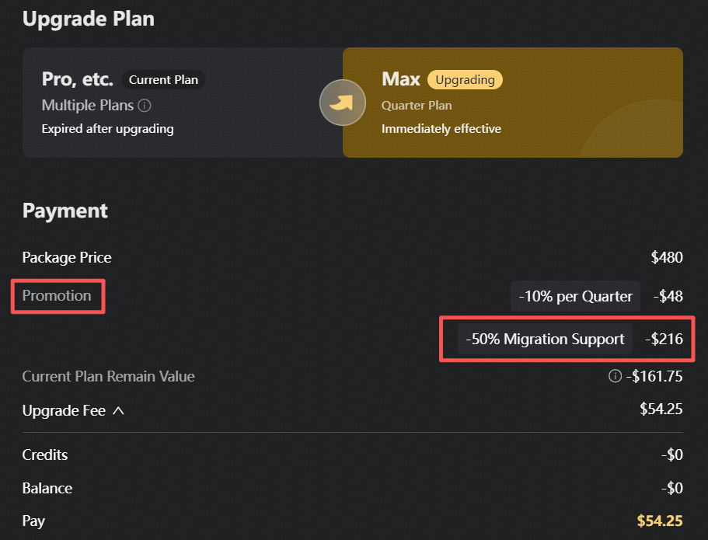Click the Current Plan Remain Value text
Image resolution: width=708 pixels, height=540 pixels.
coord(108,376)
